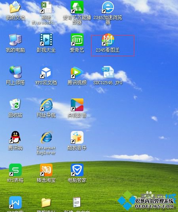The width and height of the screenshot is (178, 212).
Task: Click the 影视大全 film icon
Action: click(x=46, y=40)
